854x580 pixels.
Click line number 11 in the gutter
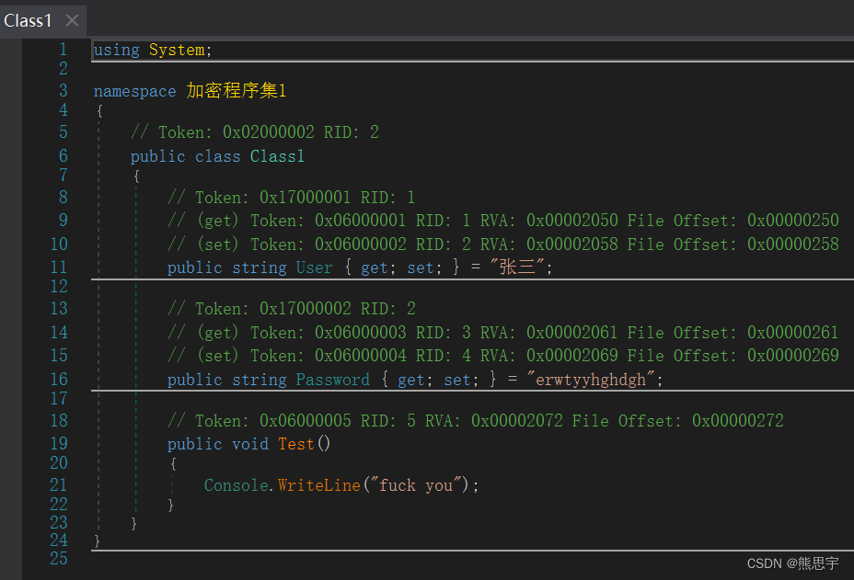[x=59, y=267]
